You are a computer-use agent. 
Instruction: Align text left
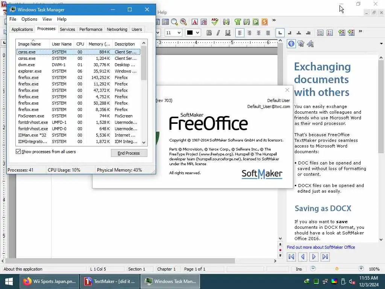[x=239, y=33]
